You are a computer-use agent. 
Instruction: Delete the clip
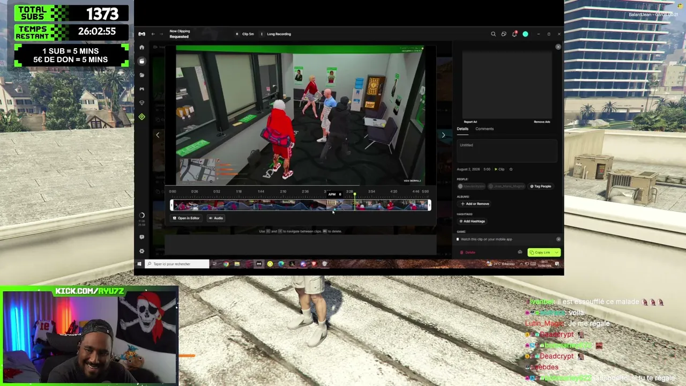click(x=468, y=253)
